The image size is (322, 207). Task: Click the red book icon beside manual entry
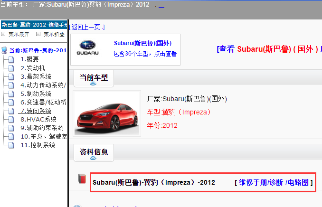[82, 179]
